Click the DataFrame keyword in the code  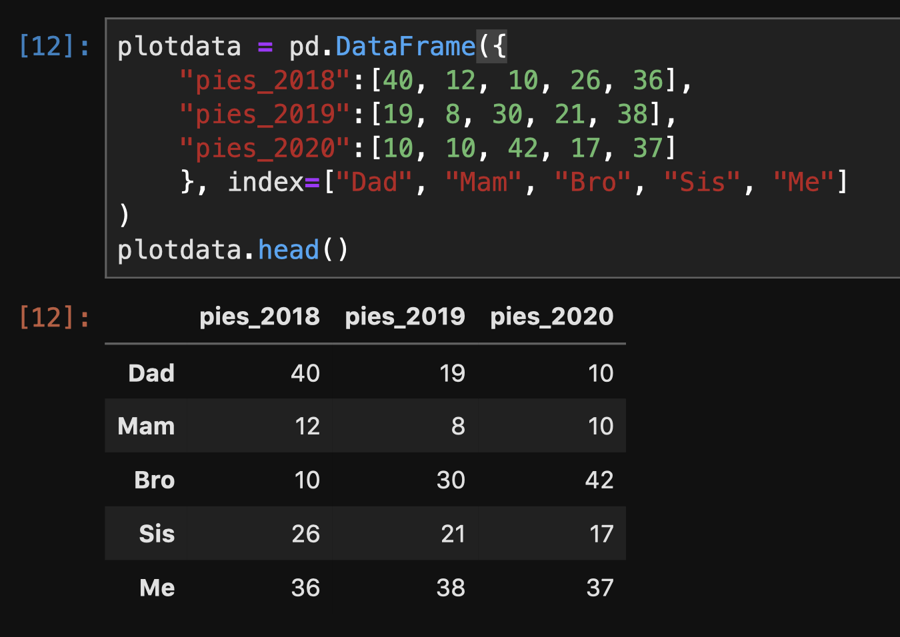coord(405,47)
